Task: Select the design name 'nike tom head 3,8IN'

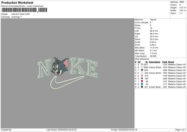Action: [21, 14]
